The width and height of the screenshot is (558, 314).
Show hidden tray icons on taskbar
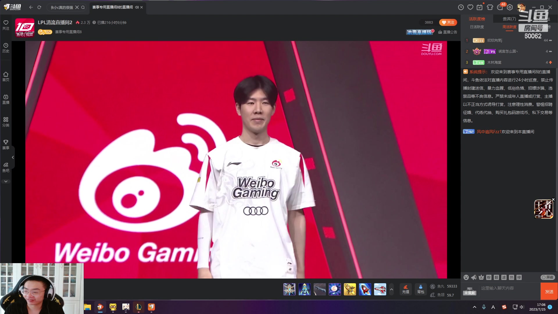475,307
